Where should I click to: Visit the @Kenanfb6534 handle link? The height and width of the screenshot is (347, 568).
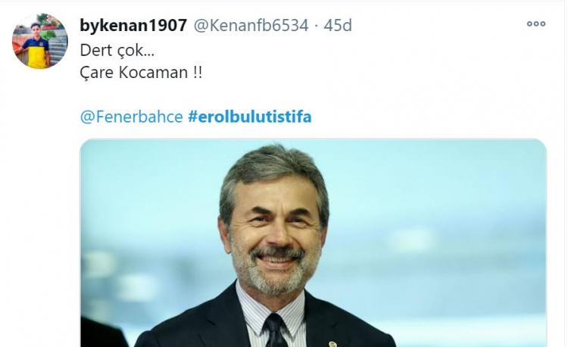point(251,25)
